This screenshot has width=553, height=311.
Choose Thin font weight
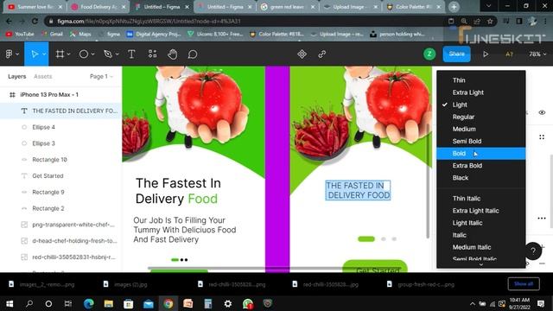[481, 80]
